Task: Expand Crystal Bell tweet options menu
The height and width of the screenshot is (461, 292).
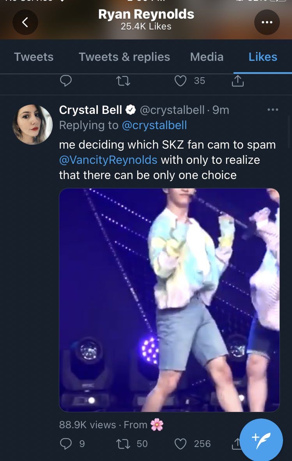Action: click(273, 110)
